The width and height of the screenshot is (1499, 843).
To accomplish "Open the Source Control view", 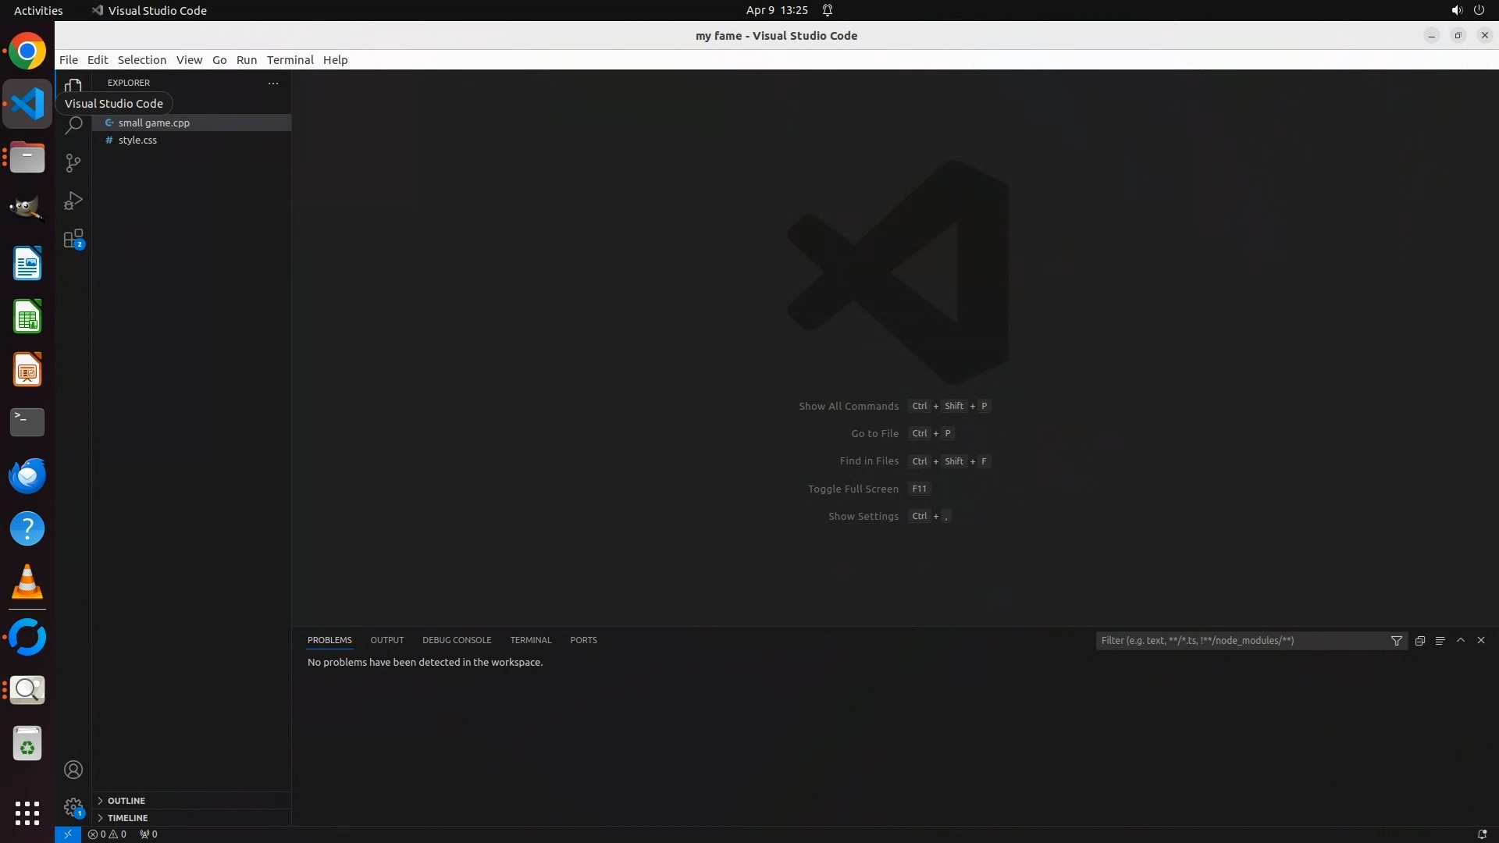I will click(x=73, y=162).
